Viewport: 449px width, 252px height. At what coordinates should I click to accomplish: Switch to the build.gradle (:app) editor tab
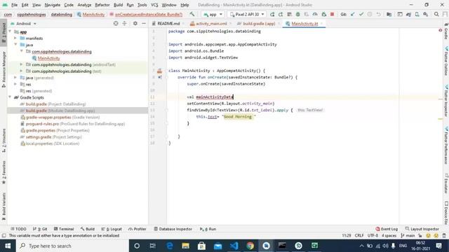pyautogui.click(x=259, y=24)
